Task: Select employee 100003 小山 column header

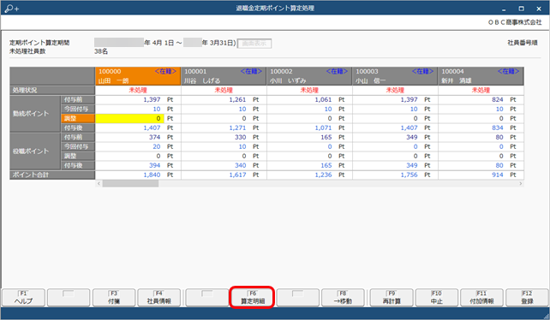Action: coord(395,76)
